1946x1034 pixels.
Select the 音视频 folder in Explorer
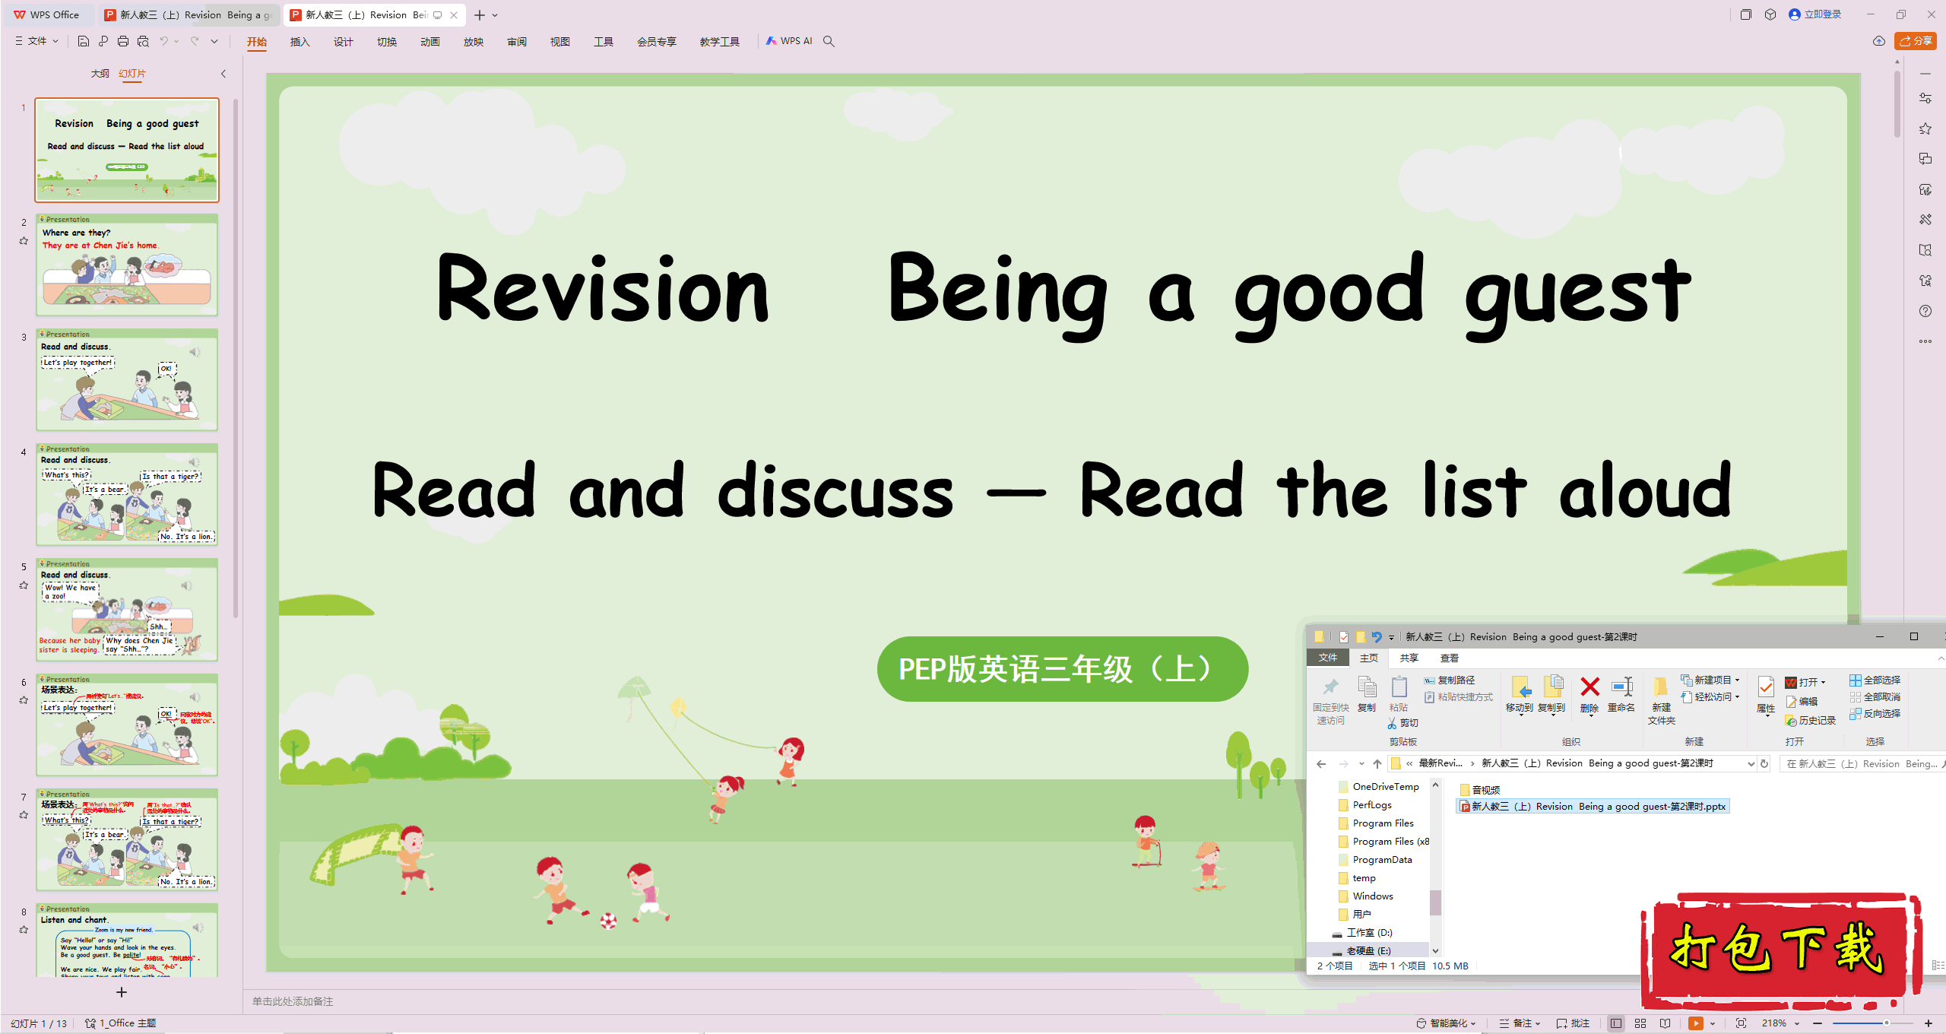pos(1479,791)
